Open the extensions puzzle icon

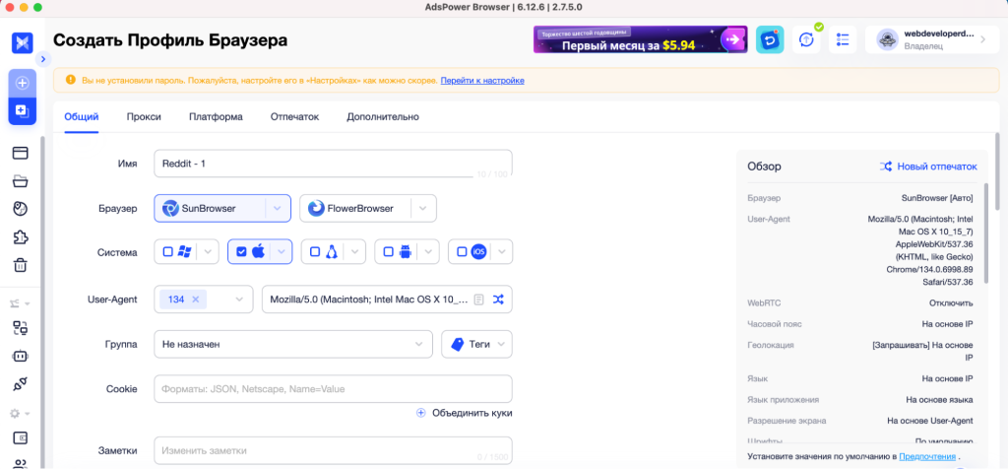(x=21, y=236)
